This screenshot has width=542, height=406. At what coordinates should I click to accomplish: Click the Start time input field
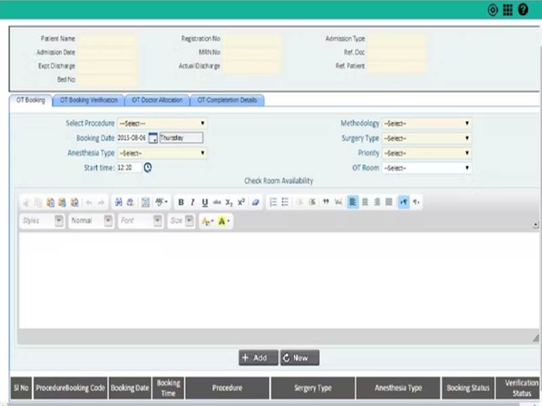click(x=129, y=168)
